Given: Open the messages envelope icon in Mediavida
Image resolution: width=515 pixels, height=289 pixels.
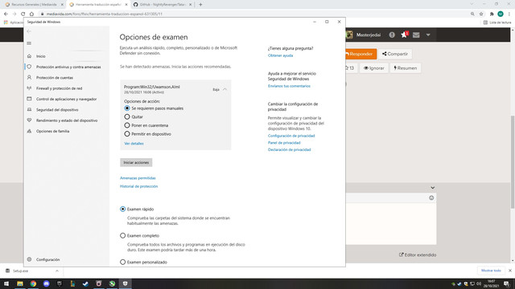Looking at the screenshot, I should 416,35.
